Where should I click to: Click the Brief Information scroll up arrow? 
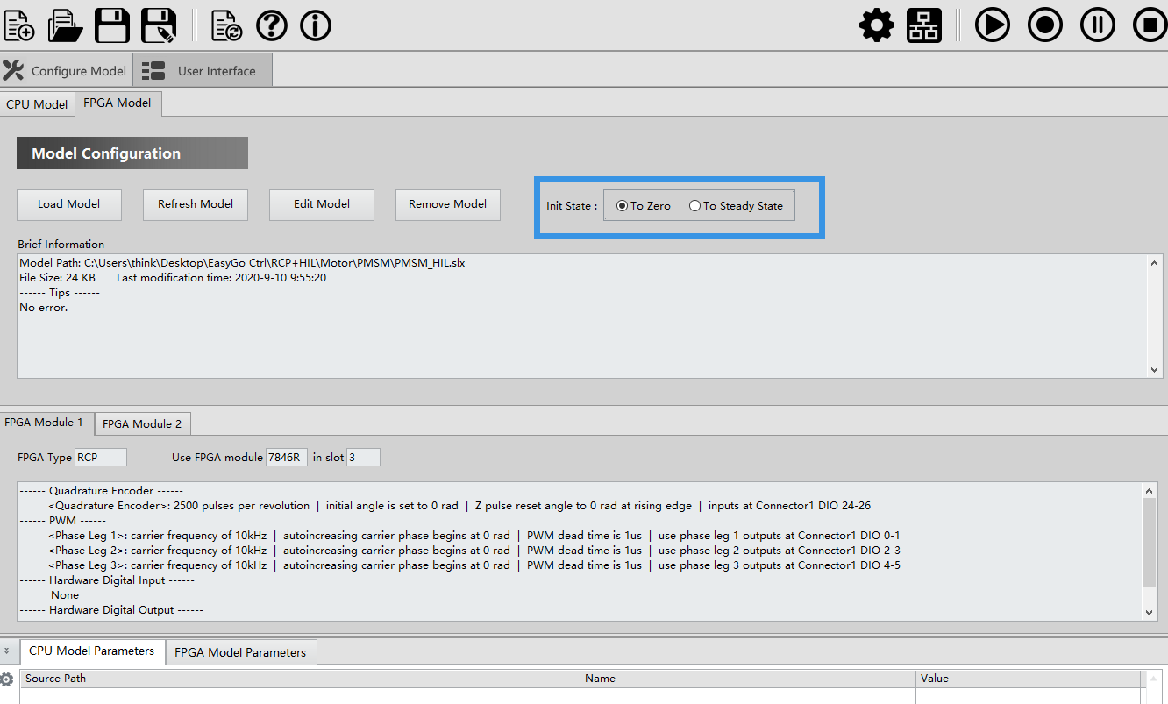pos(1155,262)
